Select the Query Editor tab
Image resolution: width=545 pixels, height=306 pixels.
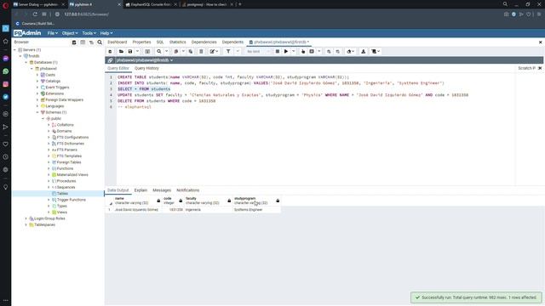118,68
